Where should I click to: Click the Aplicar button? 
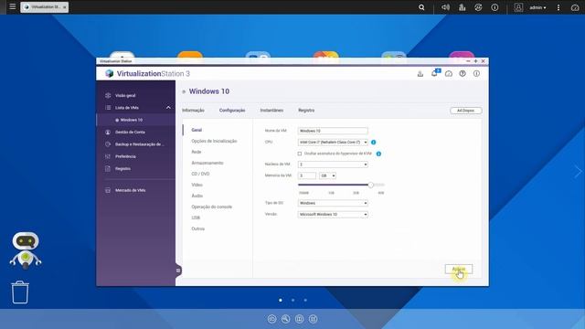459,269
